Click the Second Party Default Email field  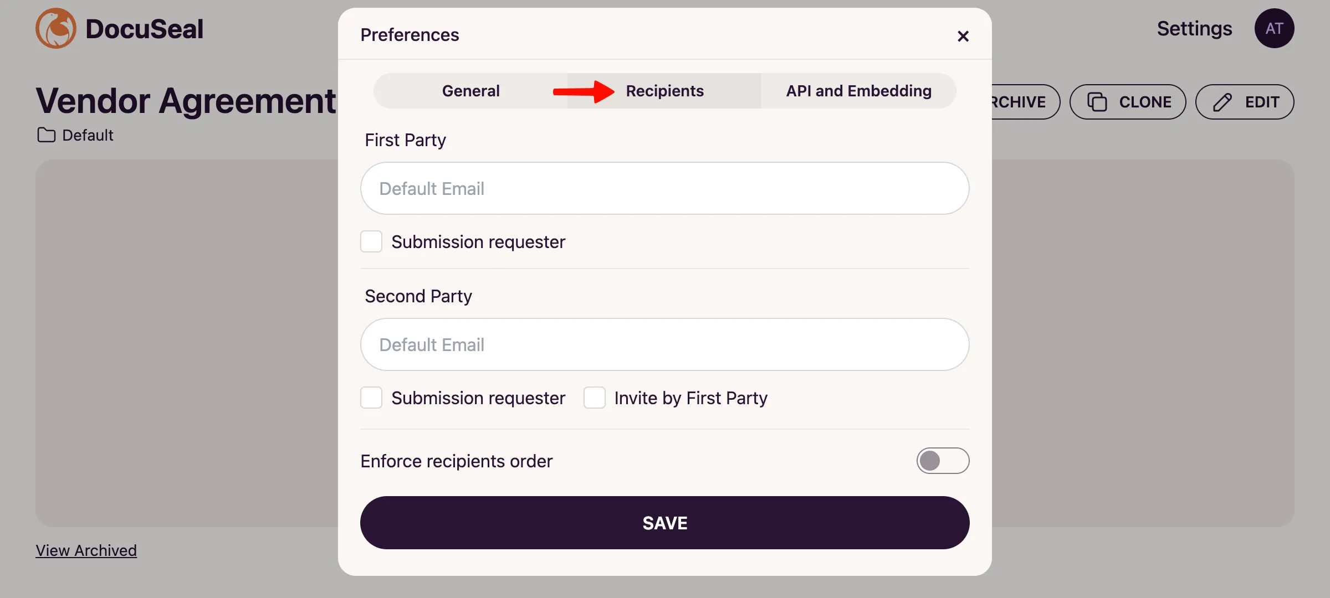[x=664, y=344]
